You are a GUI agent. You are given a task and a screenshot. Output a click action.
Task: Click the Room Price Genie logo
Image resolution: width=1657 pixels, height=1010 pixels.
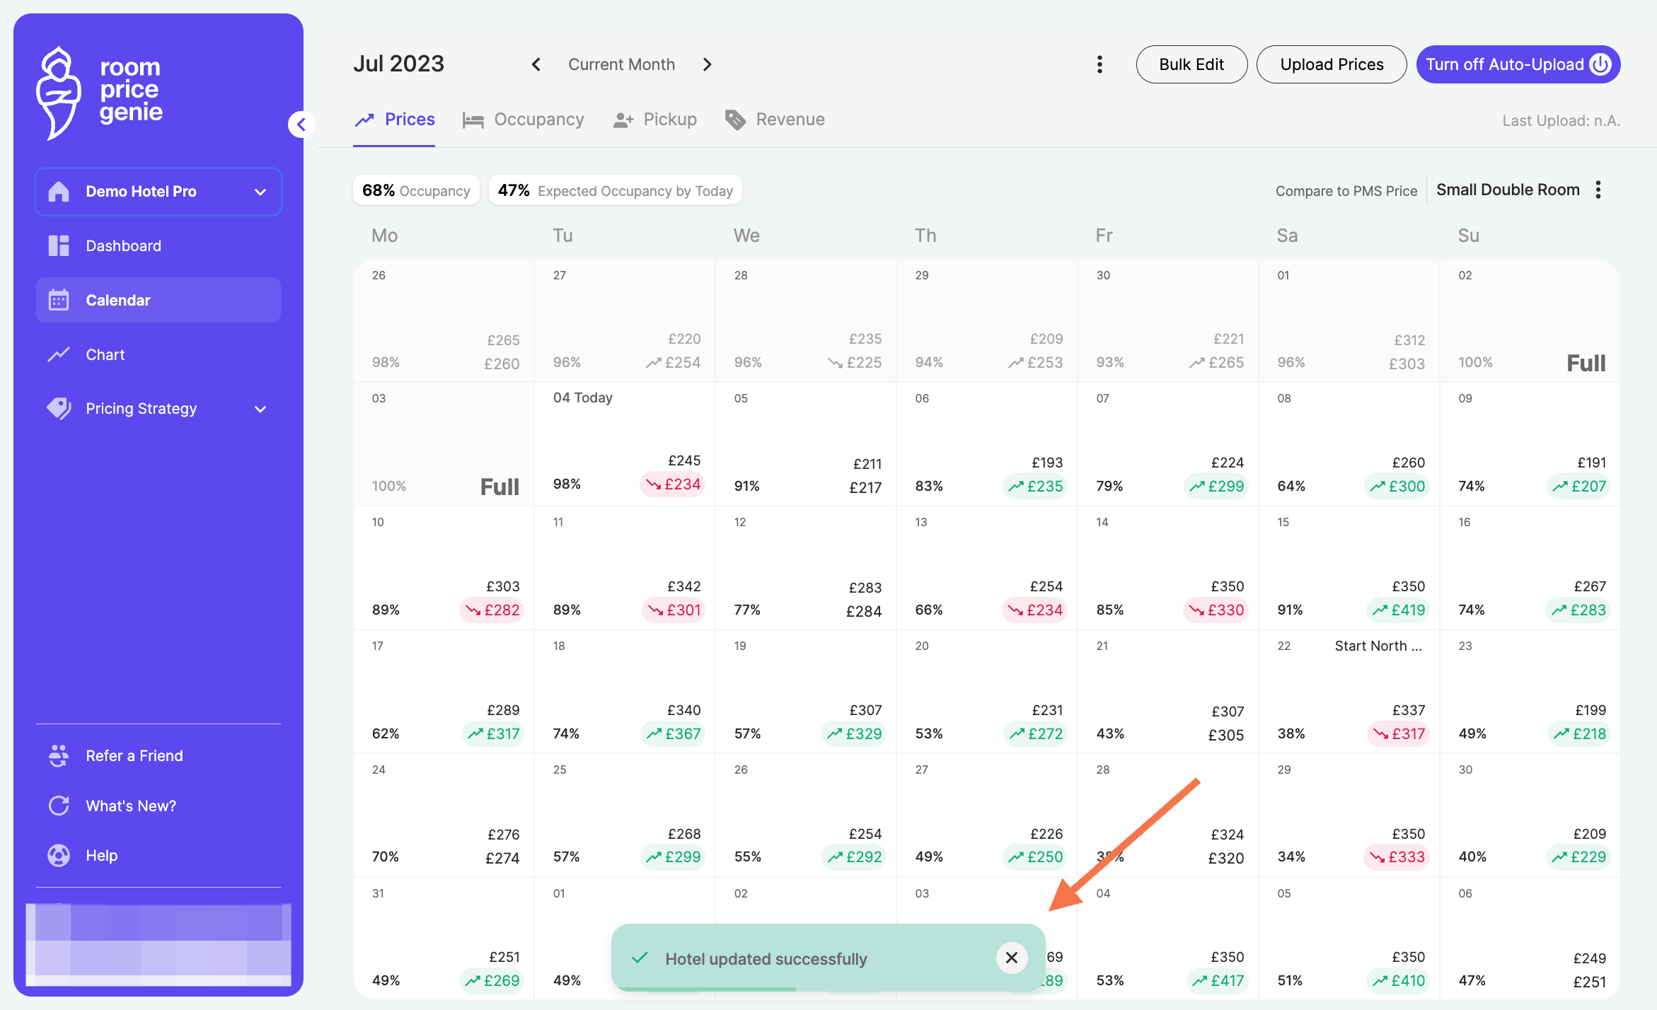pos(100,92)
